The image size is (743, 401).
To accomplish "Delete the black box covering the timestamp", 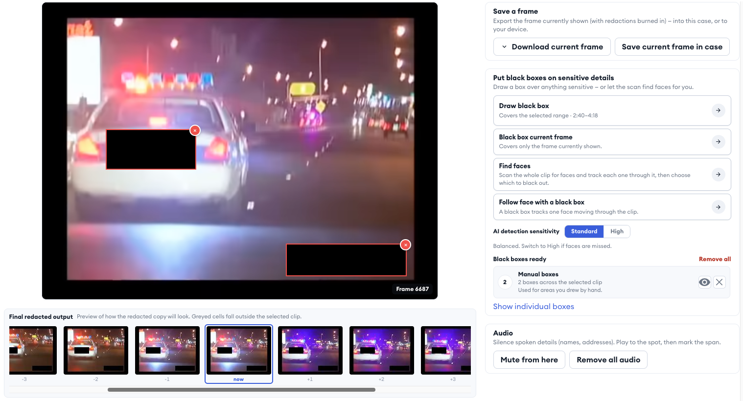I will [405, 245].
